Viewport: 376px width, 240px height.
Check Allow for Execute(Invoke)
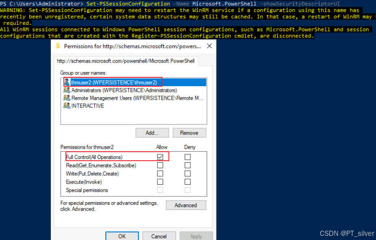[x=160, y=182]
